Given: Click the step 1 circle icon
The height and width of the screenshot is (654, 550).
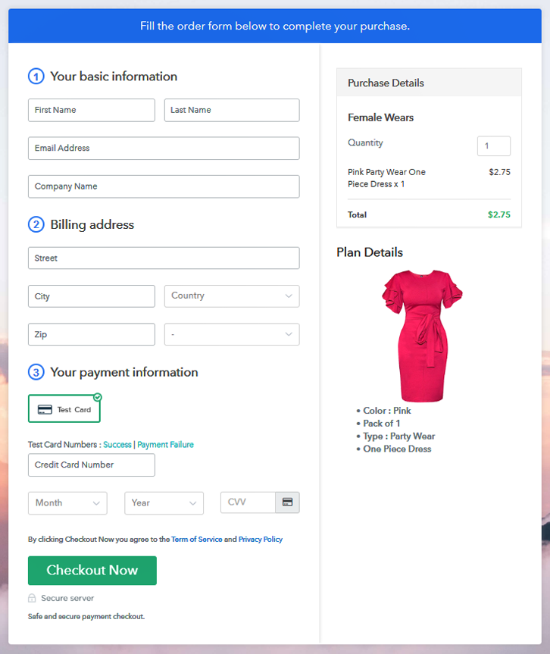Looking at the screenshot, I should pyautogui.click(x=36, y=77).
